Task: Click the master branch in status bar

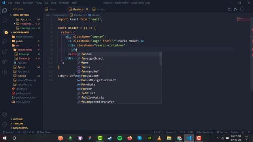Action: click(x=9, y=132)
